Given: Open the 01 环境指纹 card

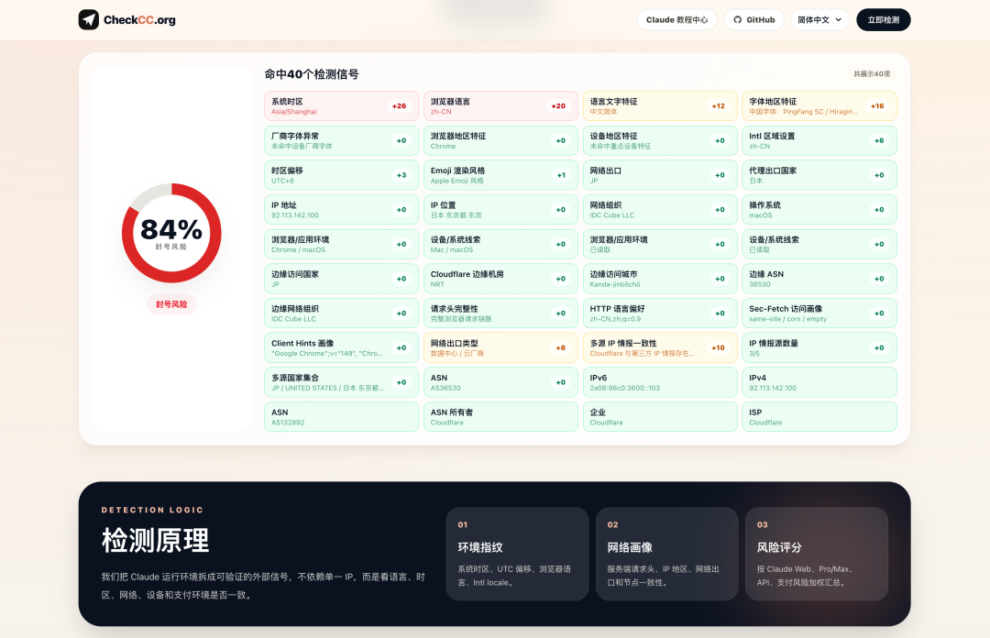Looking at the screenshot, I should [517, 554].
